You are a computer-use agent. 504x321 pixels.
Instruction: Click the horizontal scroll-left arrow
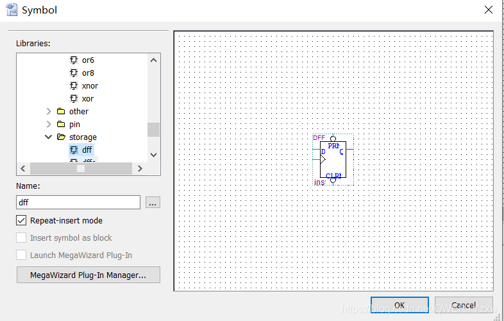coord(23,168)
